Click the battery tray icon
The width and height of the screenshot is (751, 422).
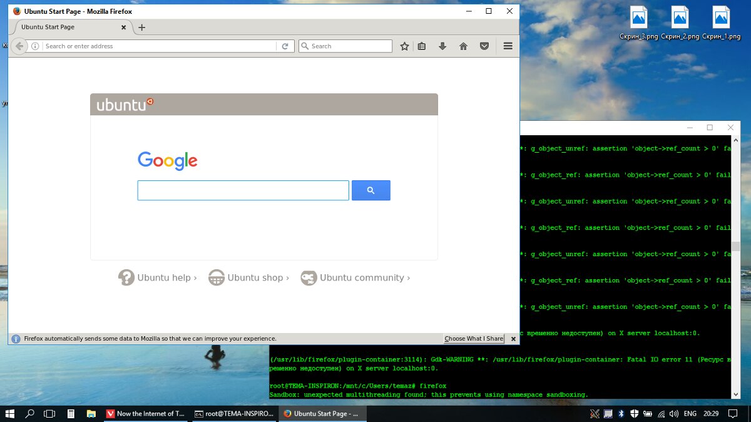648,414
